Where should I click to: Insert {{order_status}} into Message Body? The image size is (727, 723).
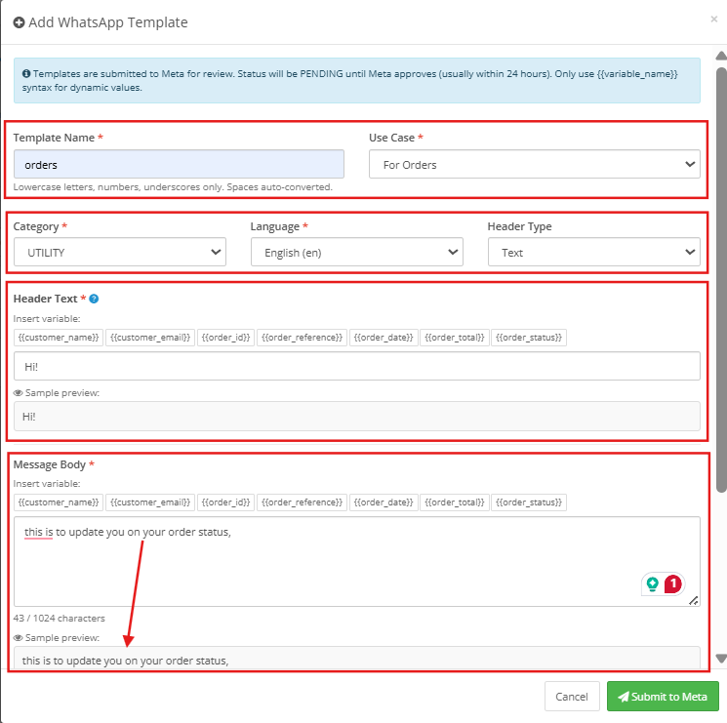(529, 502)
